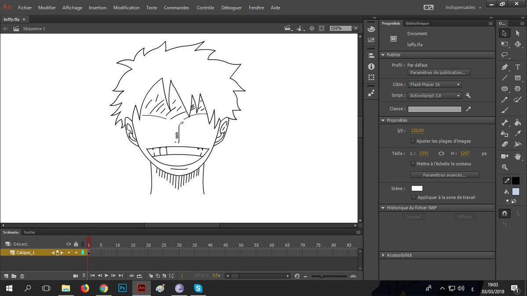Screen dimensions: 527x296
Task: Select the Rectangle tool
Action: tap(518, 78)
